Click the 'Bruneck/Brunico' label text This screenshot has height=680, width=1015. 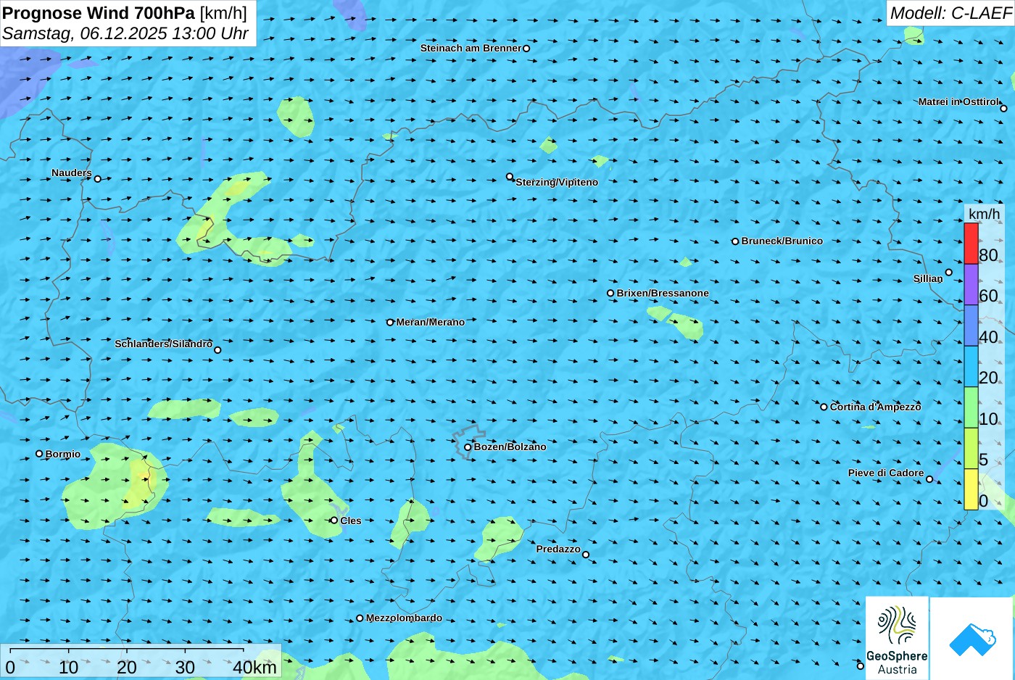782,241
